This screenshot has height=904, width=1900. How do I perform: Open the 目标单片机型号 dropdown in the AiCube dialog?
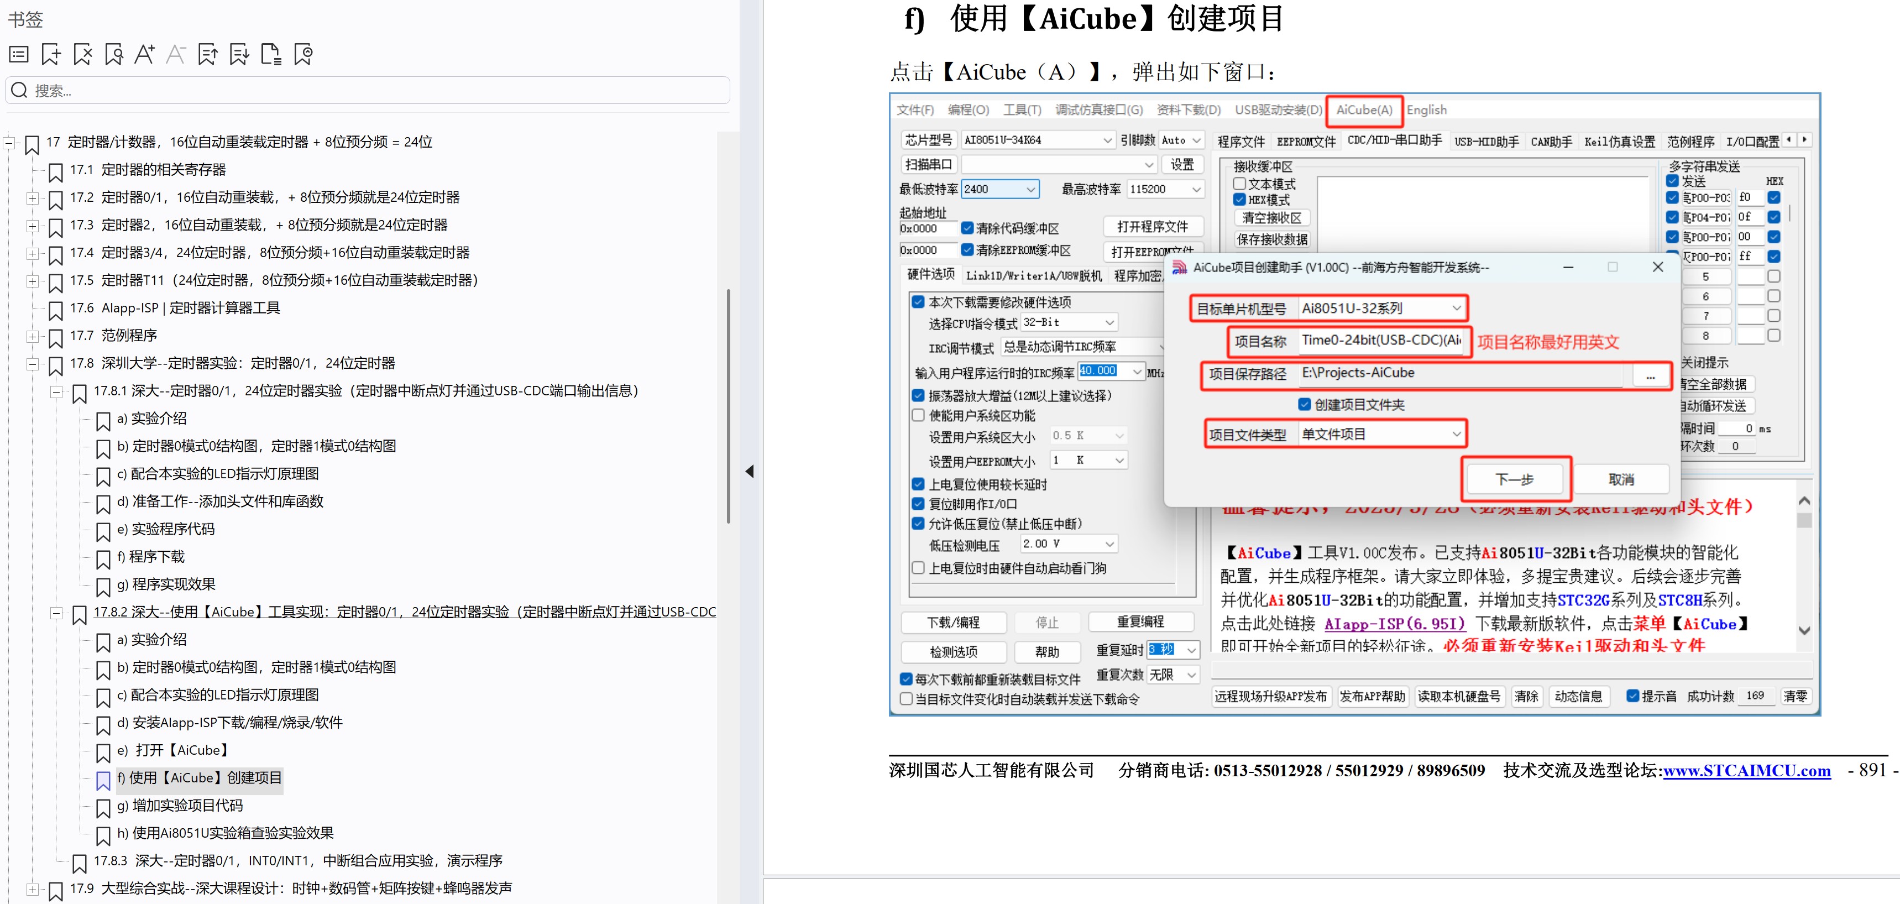[1381, 308]
